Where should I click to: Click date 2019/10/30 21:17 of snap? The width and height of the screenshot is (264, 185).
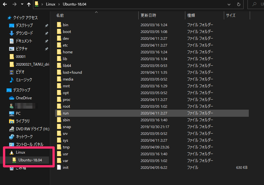[155, 127]
